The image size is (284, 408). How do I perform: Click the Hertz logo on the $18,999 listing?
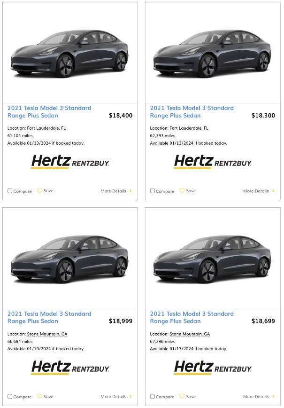(x=69, y=368)
